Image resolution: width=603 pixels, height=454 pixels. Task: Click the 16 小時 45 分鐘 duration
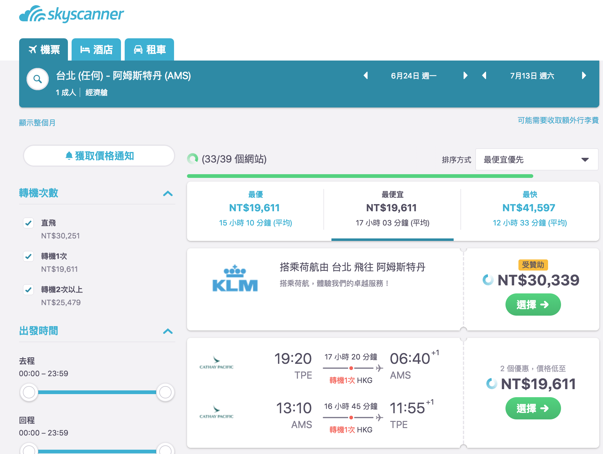tap(351, 406)
